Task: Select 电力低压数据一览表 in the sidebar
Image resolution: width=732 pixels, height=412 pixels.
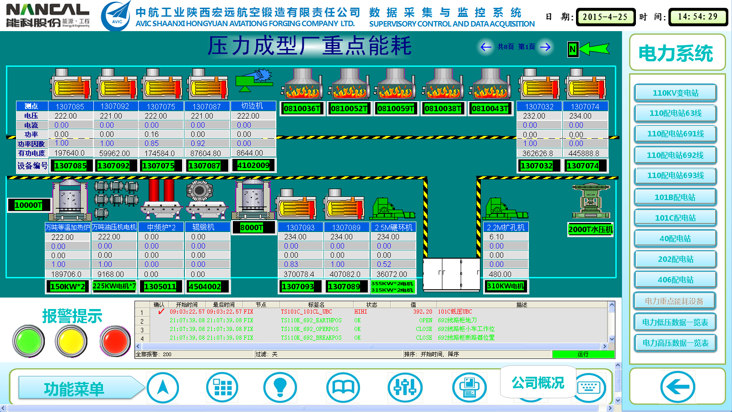Action: [675, 322]
